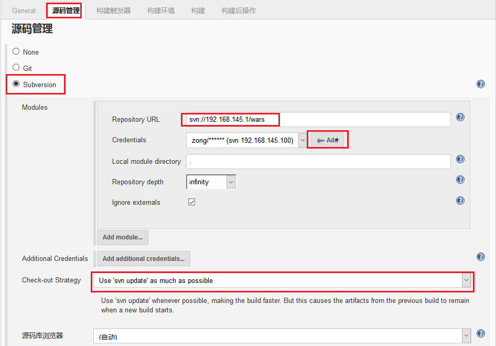Switch to the 构建触发器 tab
The height and width of the screenshot is (346, 496).
point(113,11)
